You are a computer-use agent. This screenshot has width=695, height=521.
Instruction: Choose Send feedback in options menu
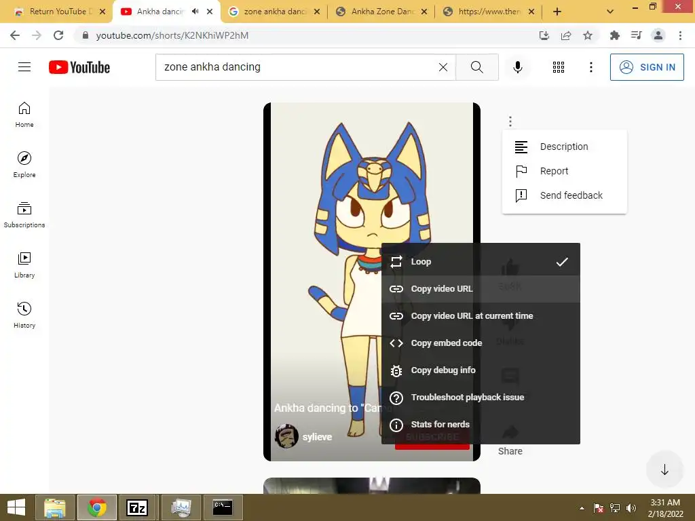tap(564, 195)
